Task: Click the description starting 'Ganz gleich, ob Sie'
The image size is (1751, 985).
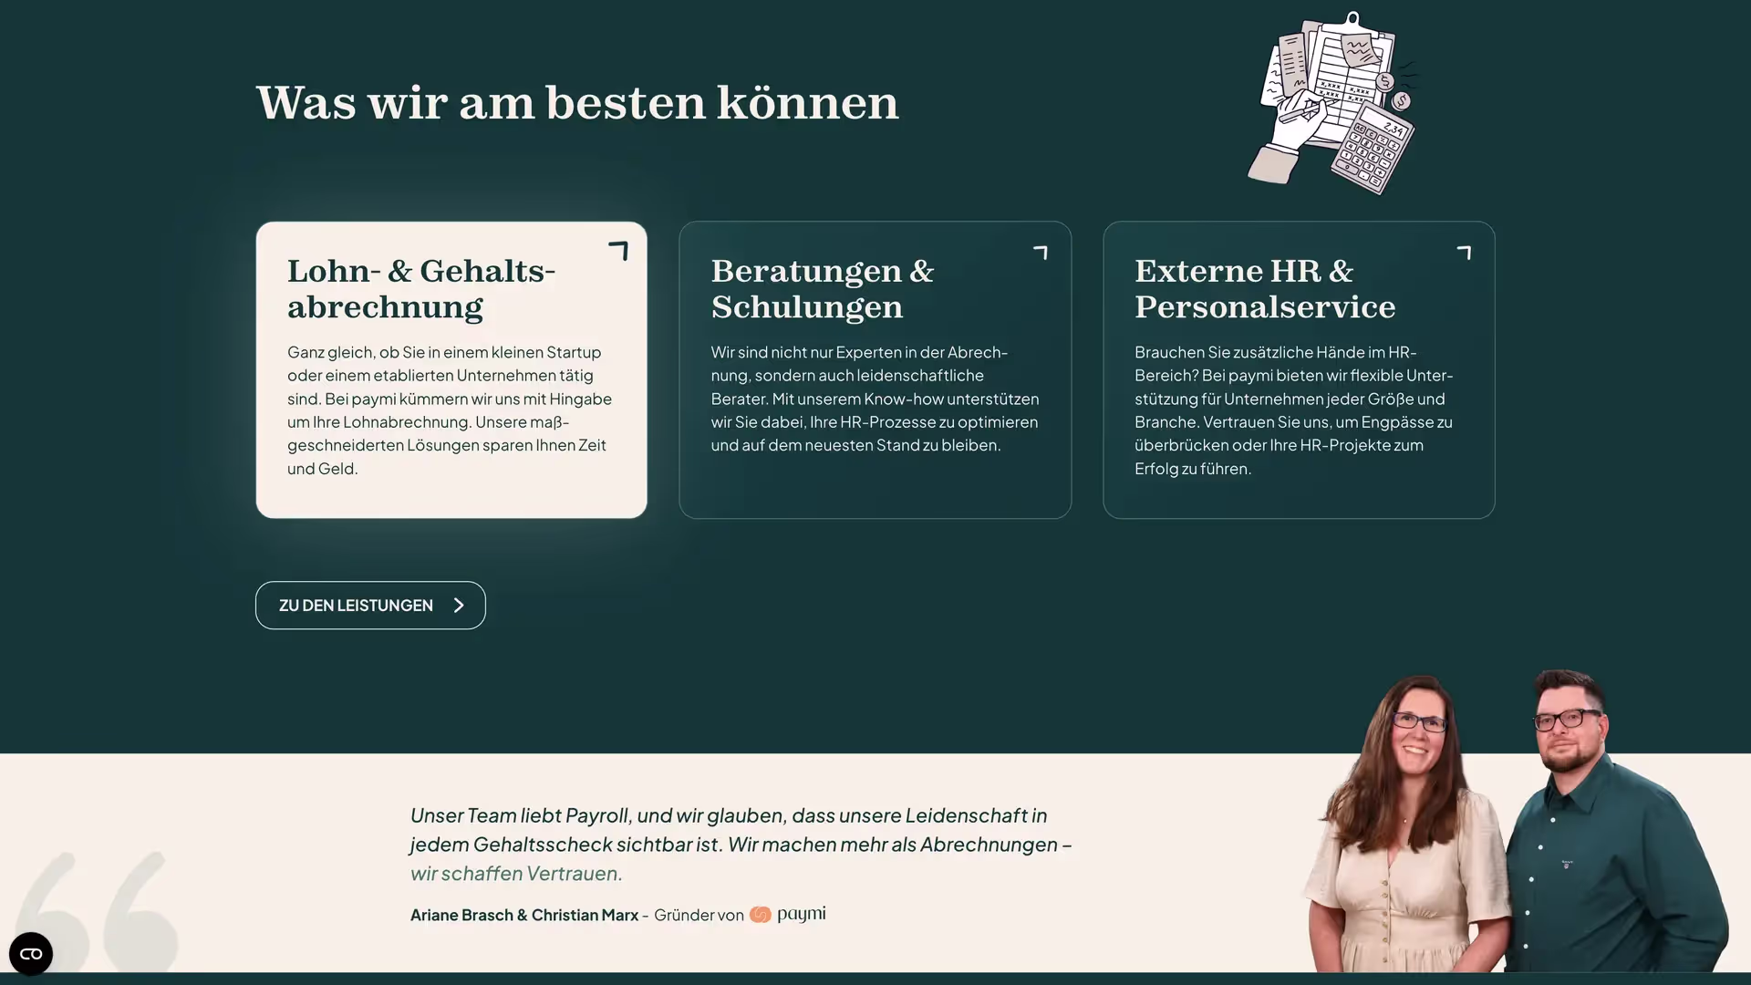Action: click(x=450, y=410)
